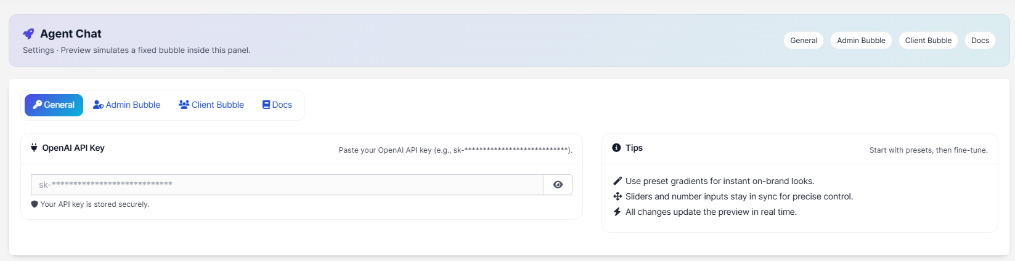Click the Client Bubble pill in header
This screenshot has width=1015, height=261.
coord(928,41)
